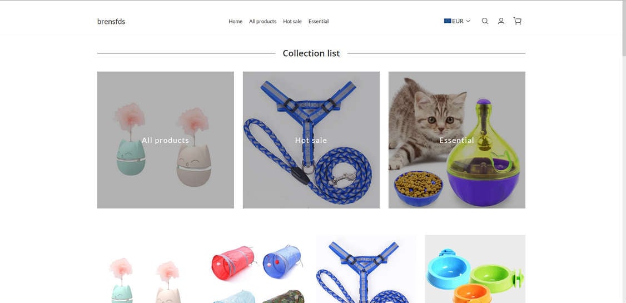
Task: View the shopping cart icon
Action: 518,21
